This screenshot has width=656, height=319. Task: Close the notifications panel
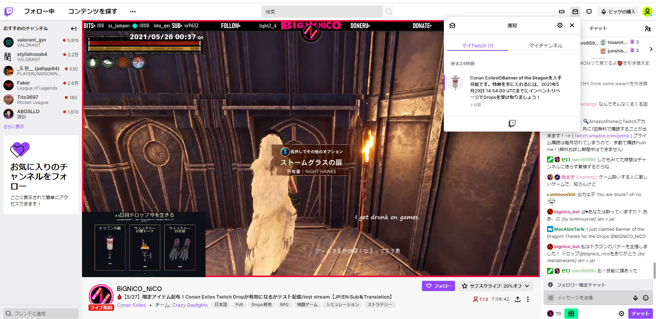click(572, 25)
